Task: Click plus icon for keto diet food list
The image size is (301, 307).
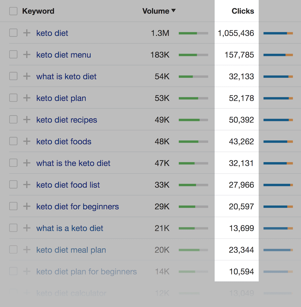Action: click(27, 185)
